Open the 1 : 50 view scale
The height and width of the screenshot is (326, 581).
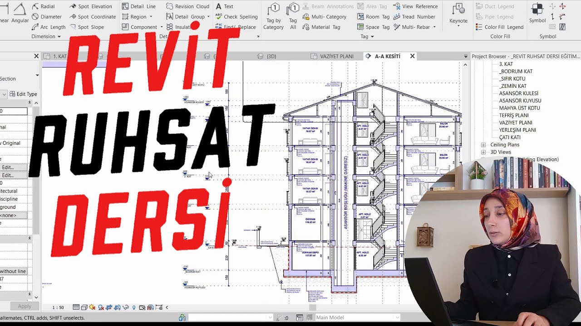pyautogui.click(x=58, y=307)
